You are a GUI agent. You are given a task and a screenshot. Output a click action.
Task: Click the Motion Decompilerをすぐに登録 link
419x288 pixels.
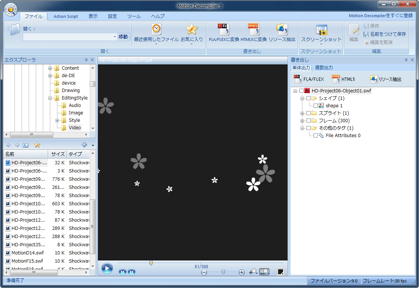point(381,16)
